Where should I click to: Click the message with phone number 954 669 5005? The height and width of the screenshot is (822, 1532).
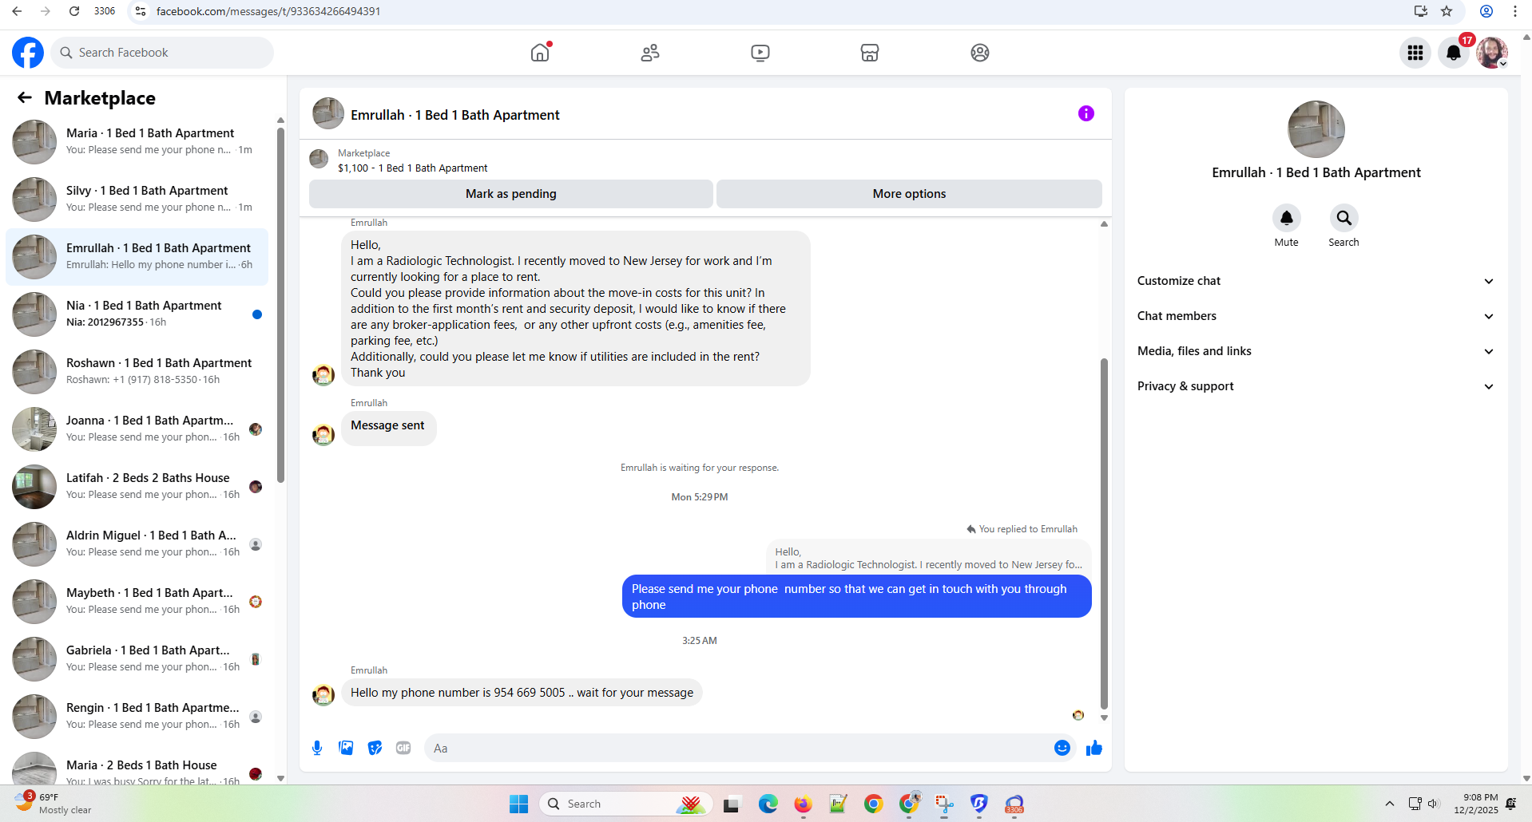tap(522, 693)
